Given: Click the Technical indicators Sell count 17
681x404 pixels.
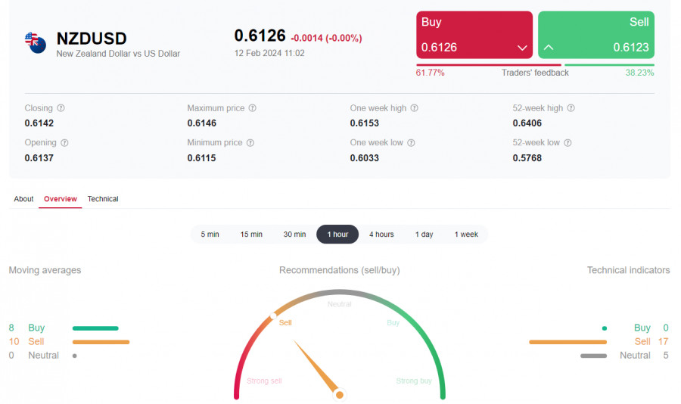Looking at the screenshot, I should coord(663,342).
